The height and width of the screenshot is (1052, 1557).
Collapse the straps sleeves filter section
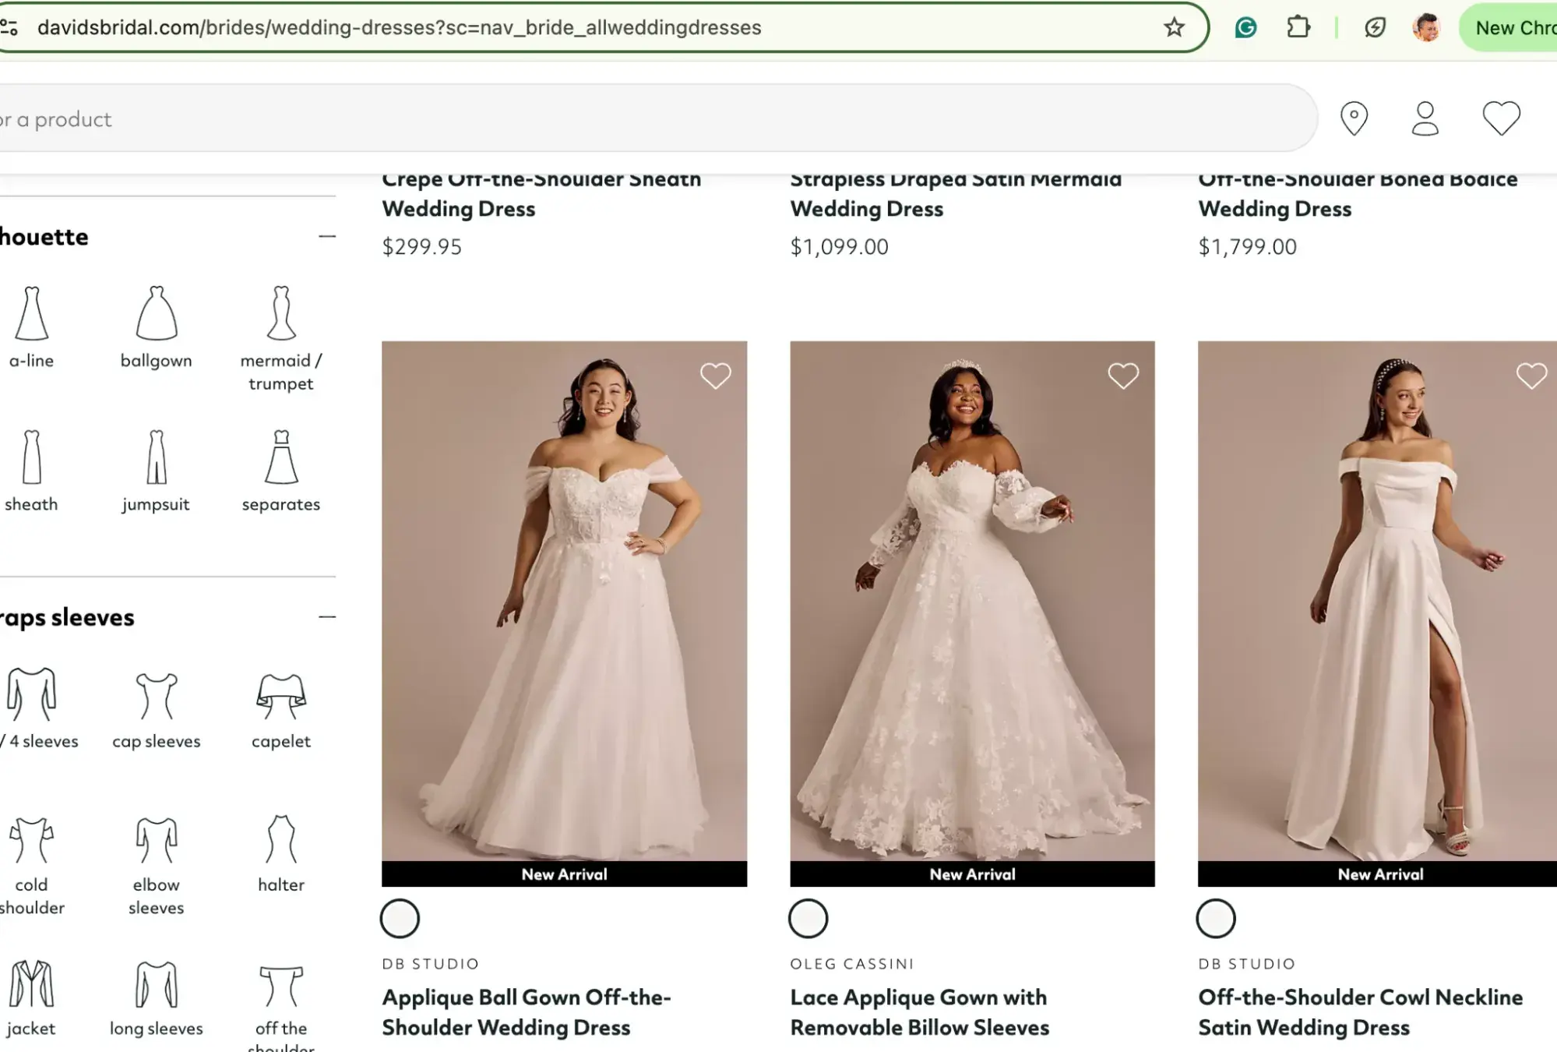point(327,617)
